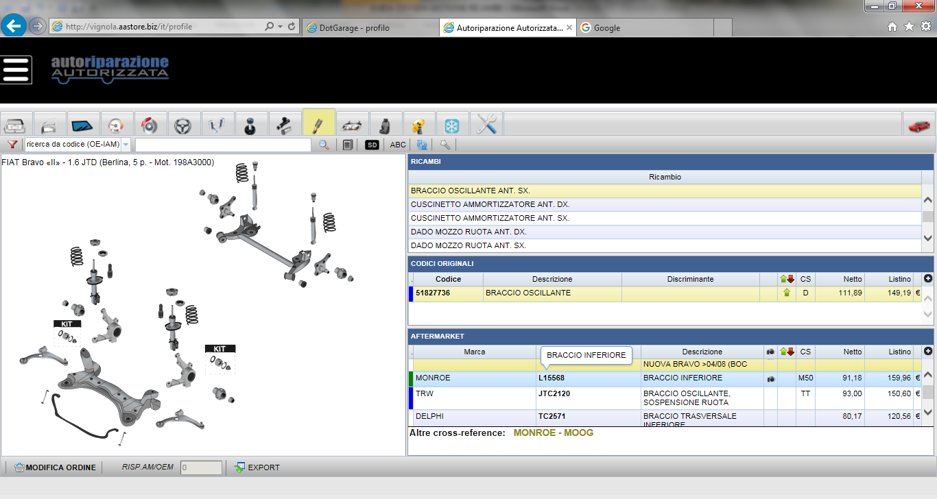Click the SD black badge icon
Image resolution: width=937 pixels, height=499 pixels.
point(372,145)
